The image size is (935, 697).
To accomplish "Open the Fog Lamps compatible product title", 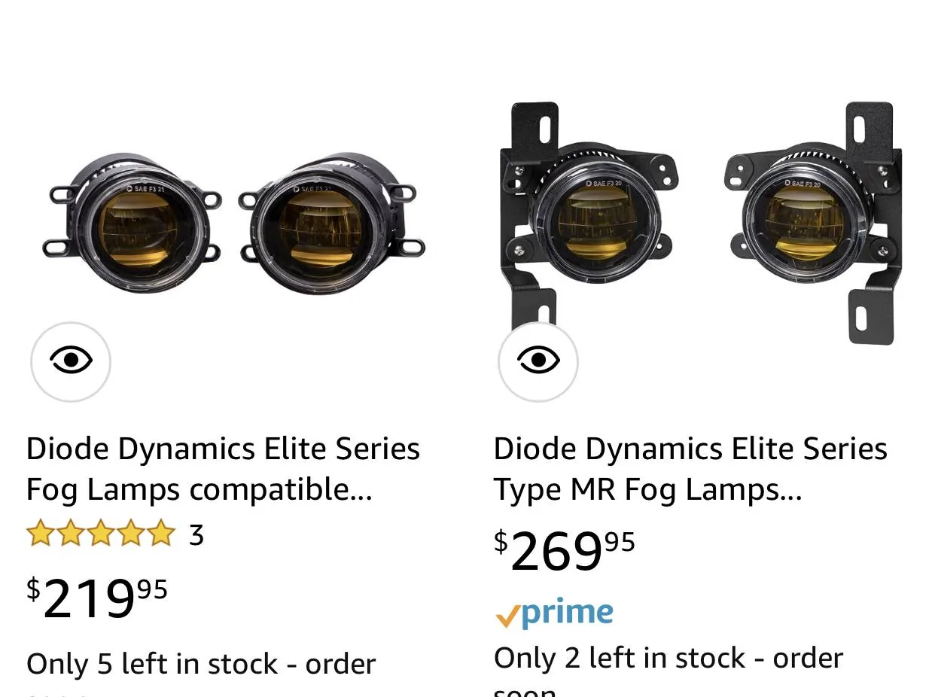I will pos(224,469).
